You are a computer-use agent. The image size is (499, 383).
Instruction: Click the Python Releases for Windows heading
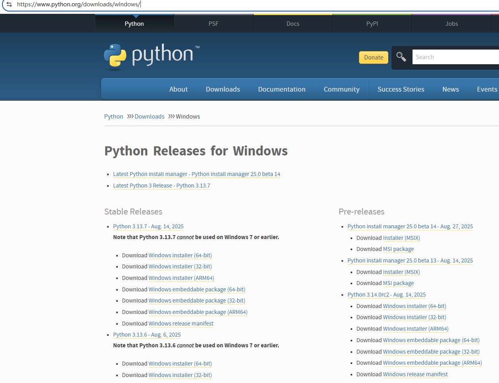point(196,151)
